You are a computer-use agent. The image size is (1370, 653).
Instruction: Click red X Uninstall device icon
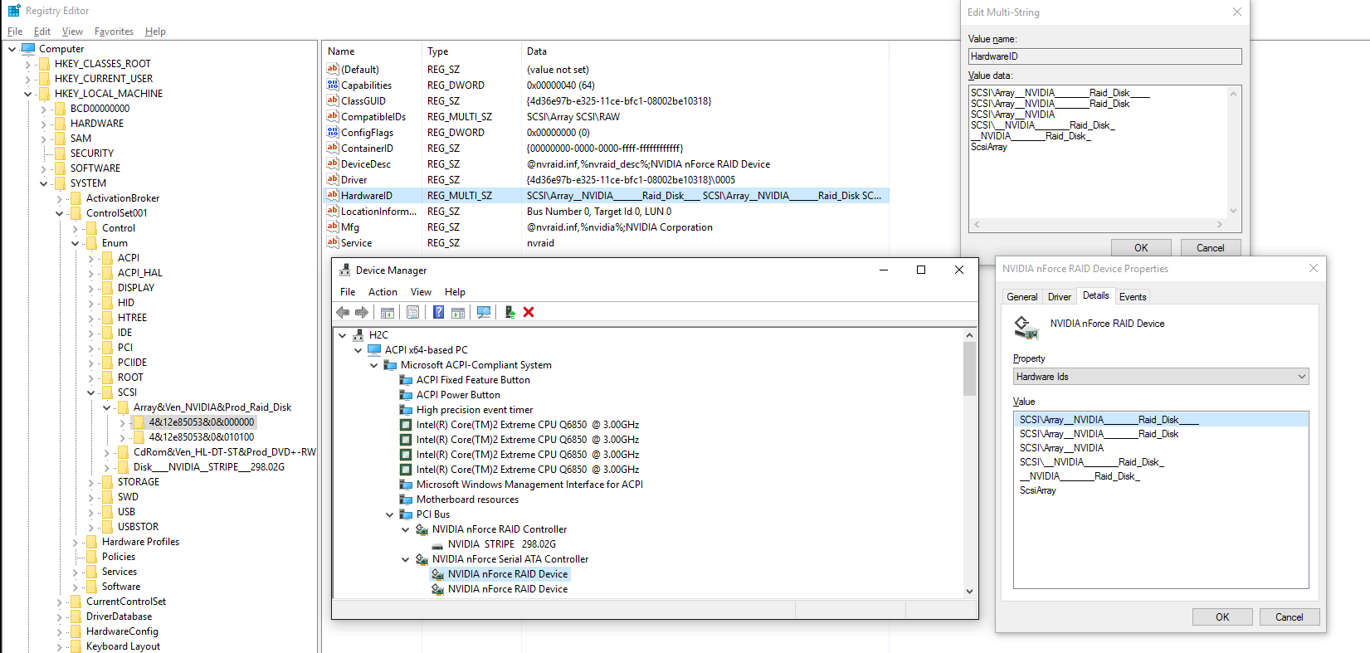tap(529, 312)
